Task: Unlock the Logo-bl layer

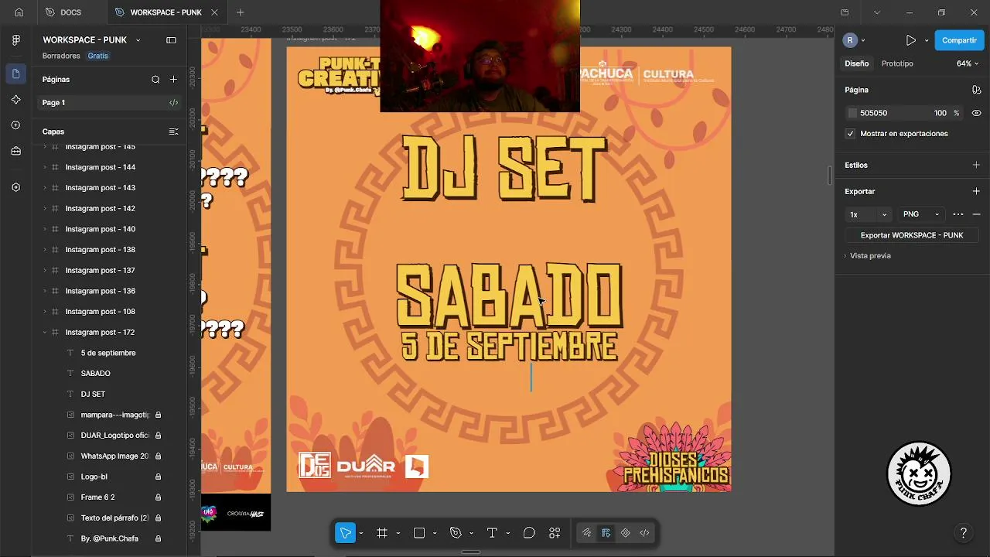Action: (158, 477)
